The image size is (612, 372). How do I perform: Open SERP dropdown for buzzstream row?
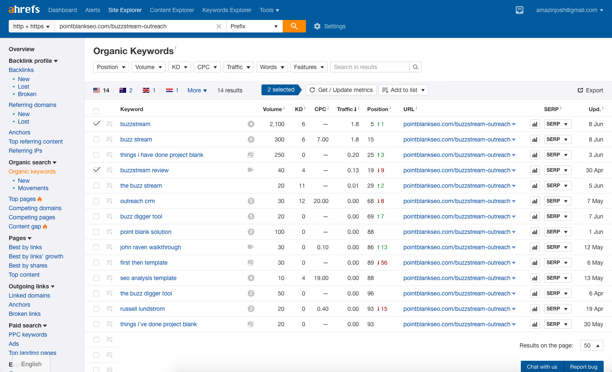[x=557, y=124]
